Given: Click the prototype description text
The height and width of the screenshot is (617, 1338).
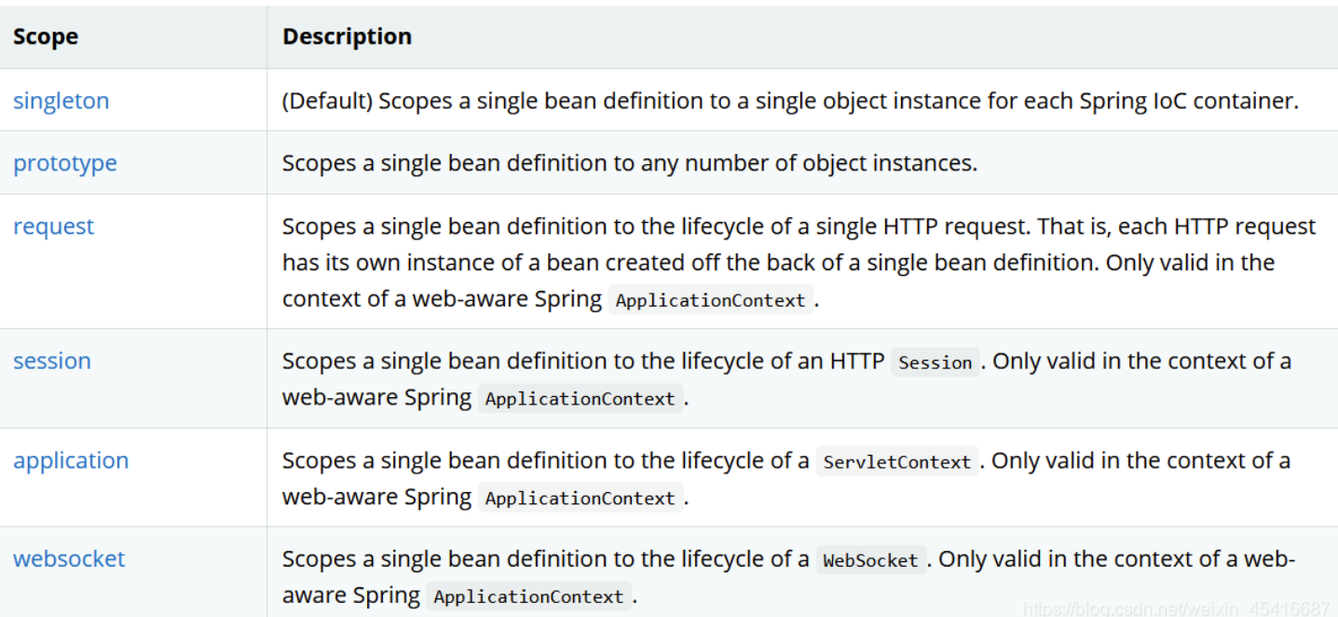Looking at the screenshot, I should [630, 163].
